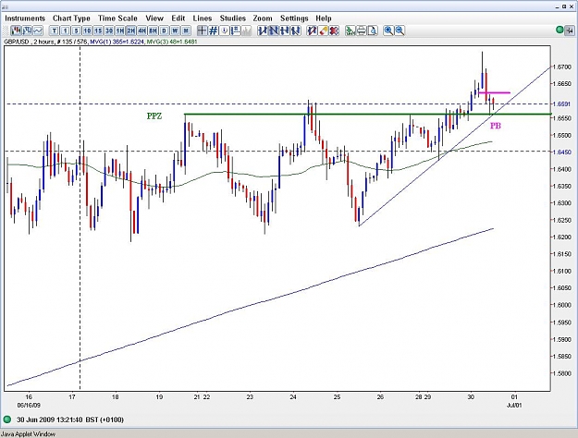The height and width of the screenshot is (438, 578).
Task: Open the Time Scale menu
Action: (117, 18)
